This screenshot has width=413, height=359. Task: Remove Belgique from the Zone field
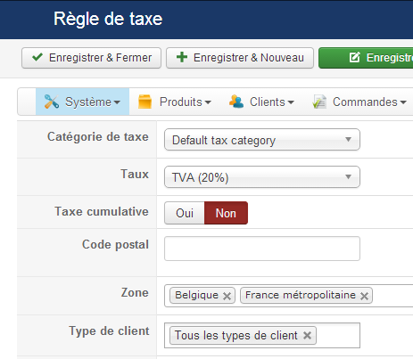(x=227, y=296)
